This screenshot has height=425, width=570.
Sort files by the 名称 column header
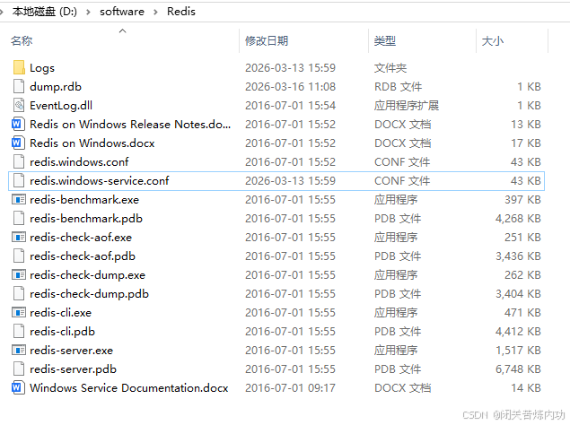22,40
